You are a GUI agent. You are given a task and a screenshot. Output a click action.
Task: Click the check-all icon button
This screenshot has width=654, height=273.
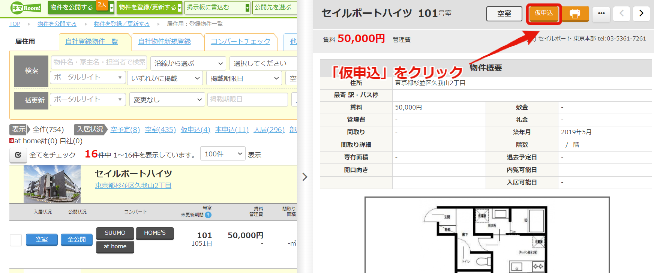click(x=18, y=155)
